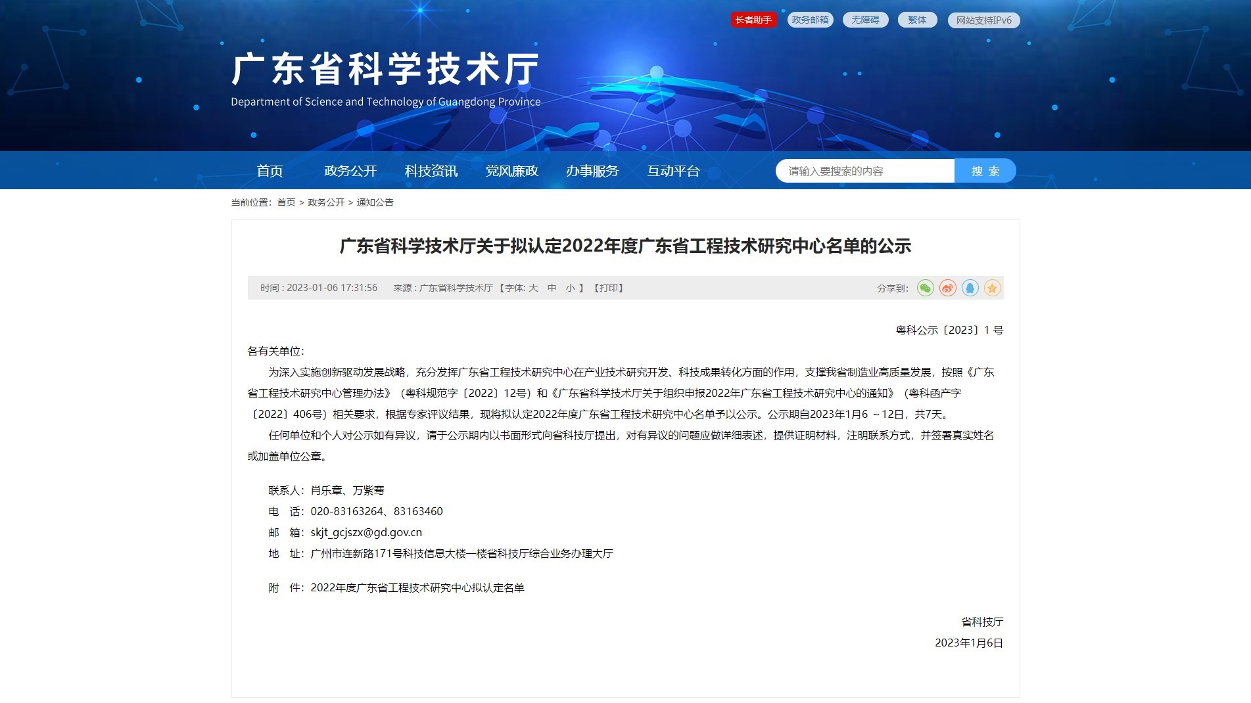Open 办事服务 navigation menu

[x=592, y=171]
